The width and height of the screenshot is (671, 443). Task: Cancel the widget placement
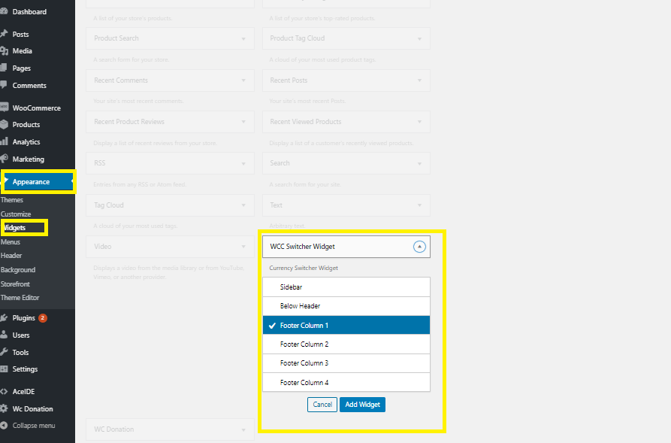322,404
